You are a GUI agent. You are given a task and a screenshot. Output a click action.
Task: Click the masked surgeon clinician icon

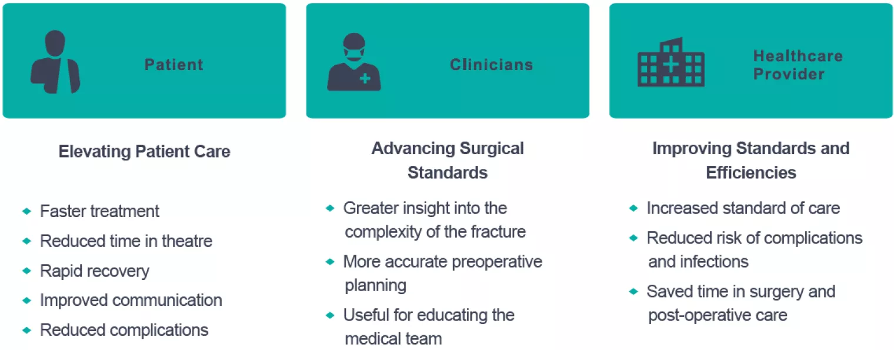tap(354, 62)
